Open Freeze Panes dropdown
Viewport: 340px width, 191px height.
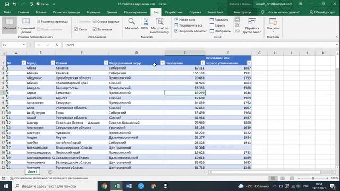tap(191, 31)
